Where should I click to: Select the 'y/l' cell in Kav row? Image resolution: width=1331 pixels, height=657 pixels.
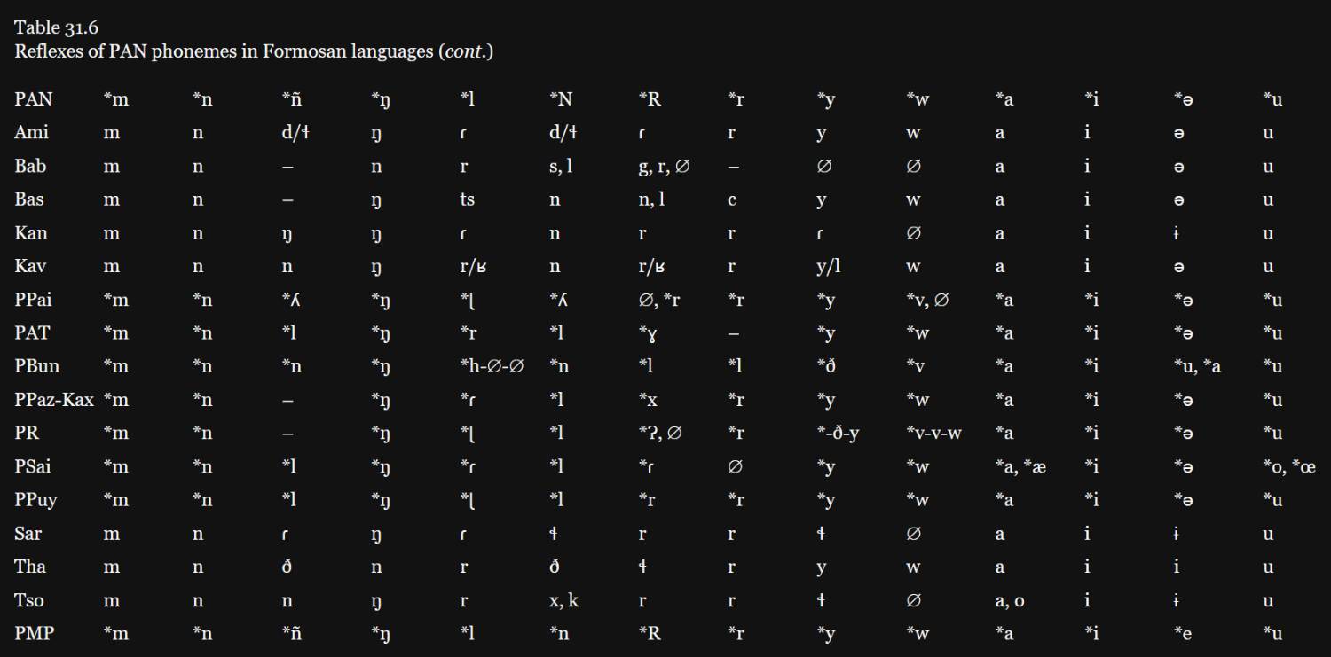829,266
